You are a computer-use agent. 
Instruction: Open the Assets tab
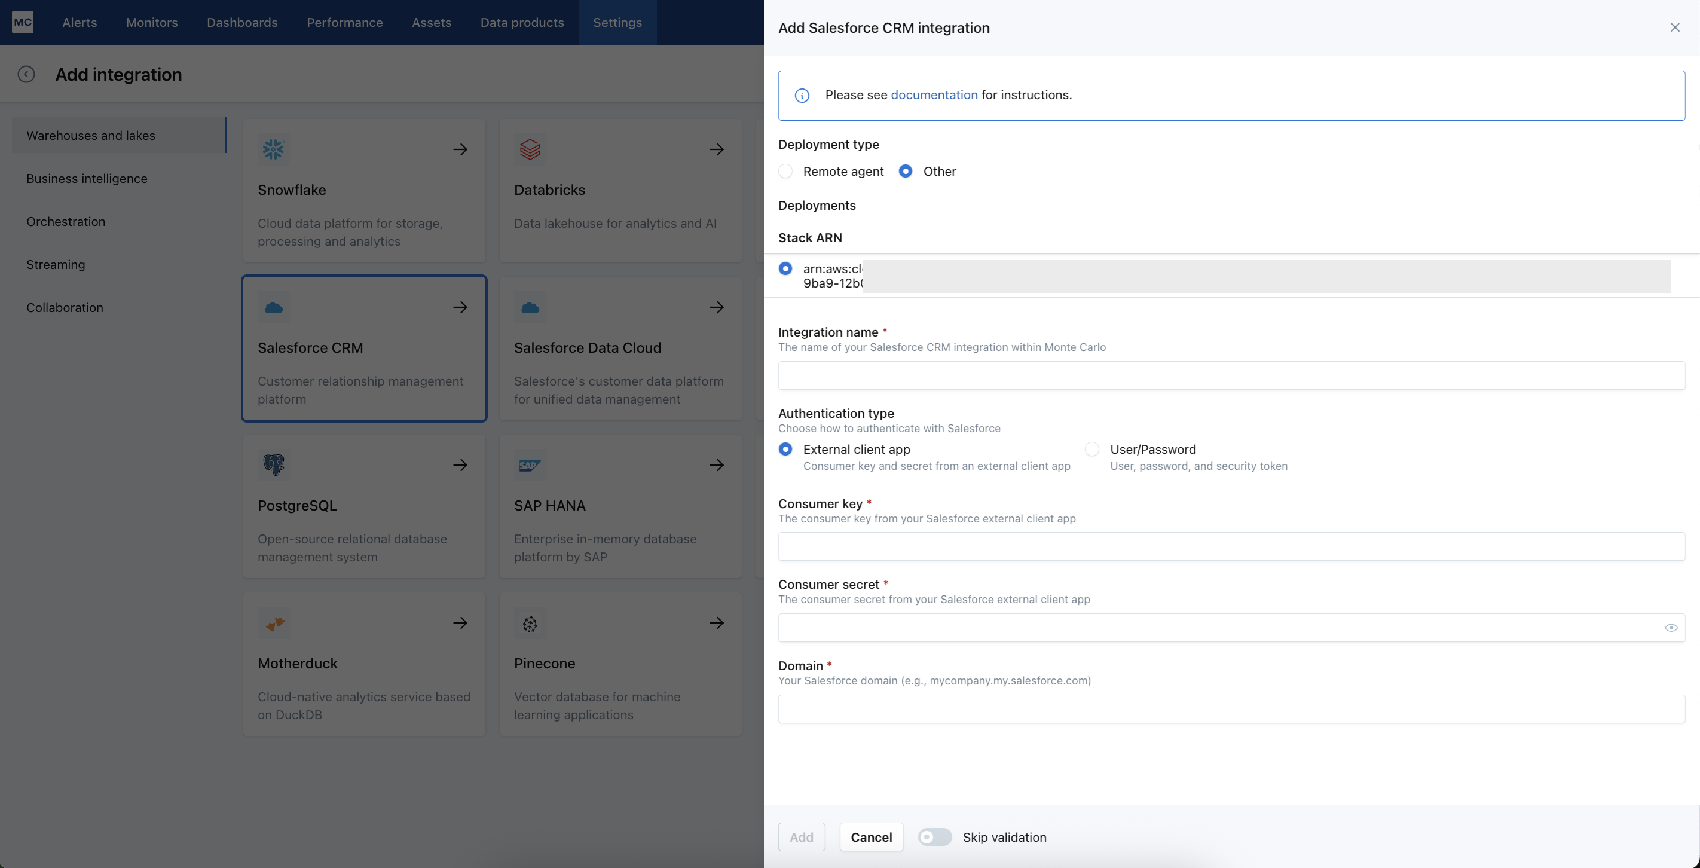(x=432, y=23)
